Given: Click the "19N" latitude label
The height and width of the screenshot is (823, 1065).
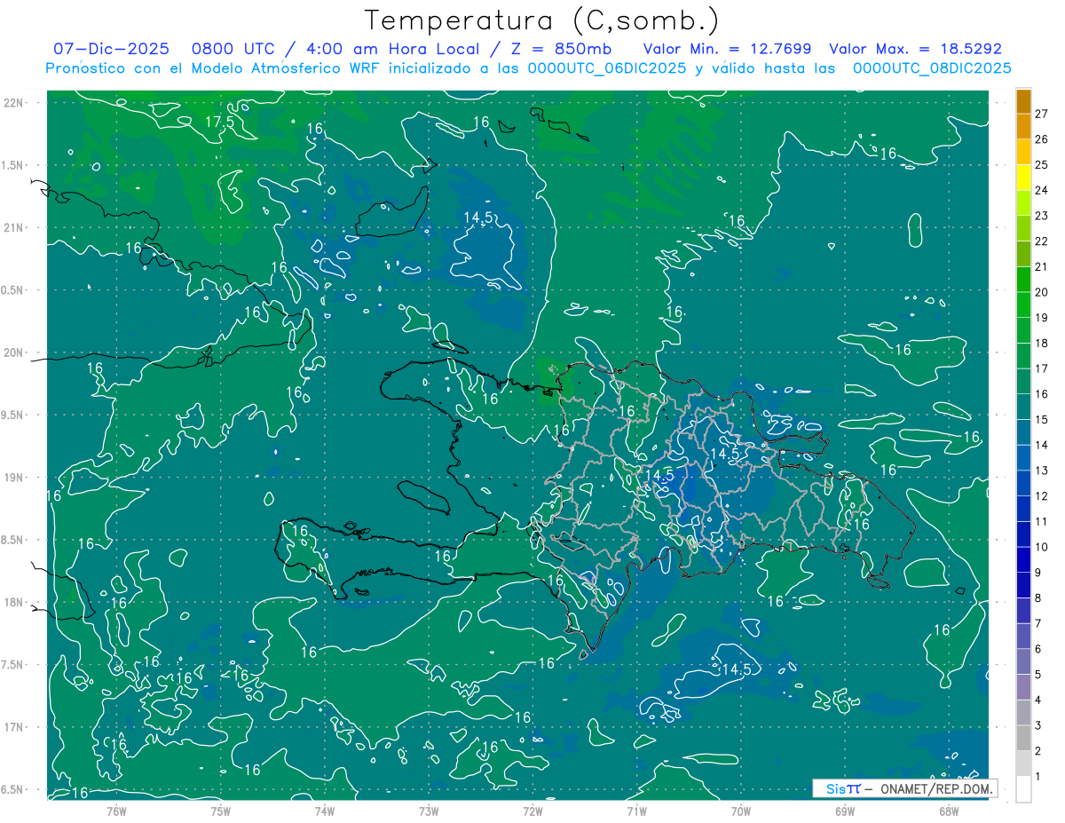Looking at the screenshot, I should point(13,478).
